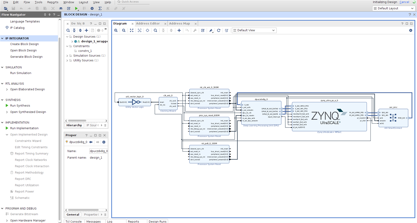Open the Default Layout dropdown
The width and height of the screenshot is (417, 223).
click(394, 8)
